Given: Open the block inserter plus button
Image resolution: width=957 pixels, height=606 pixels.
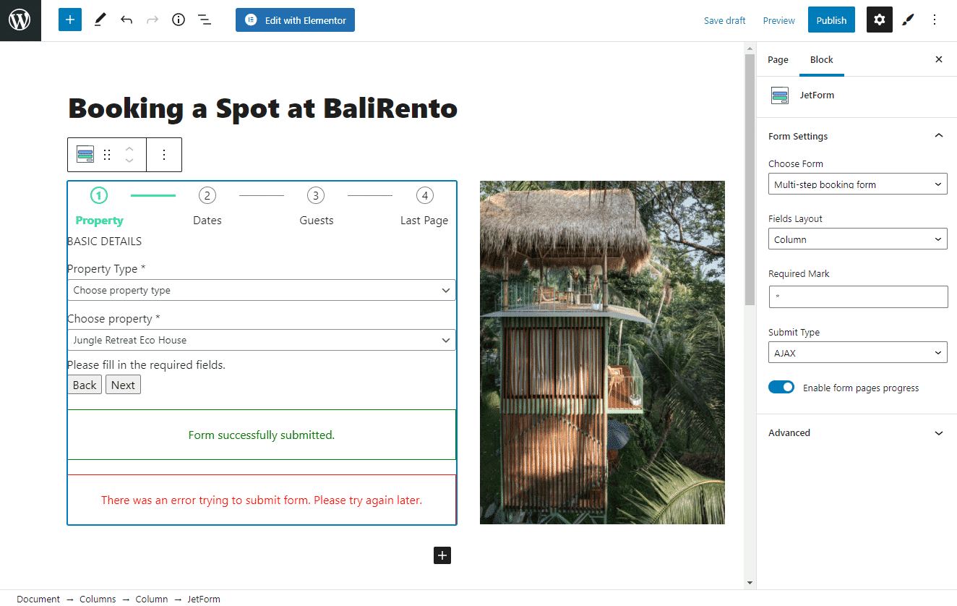Looking at the screenshot, I should [x=70, y=20].
